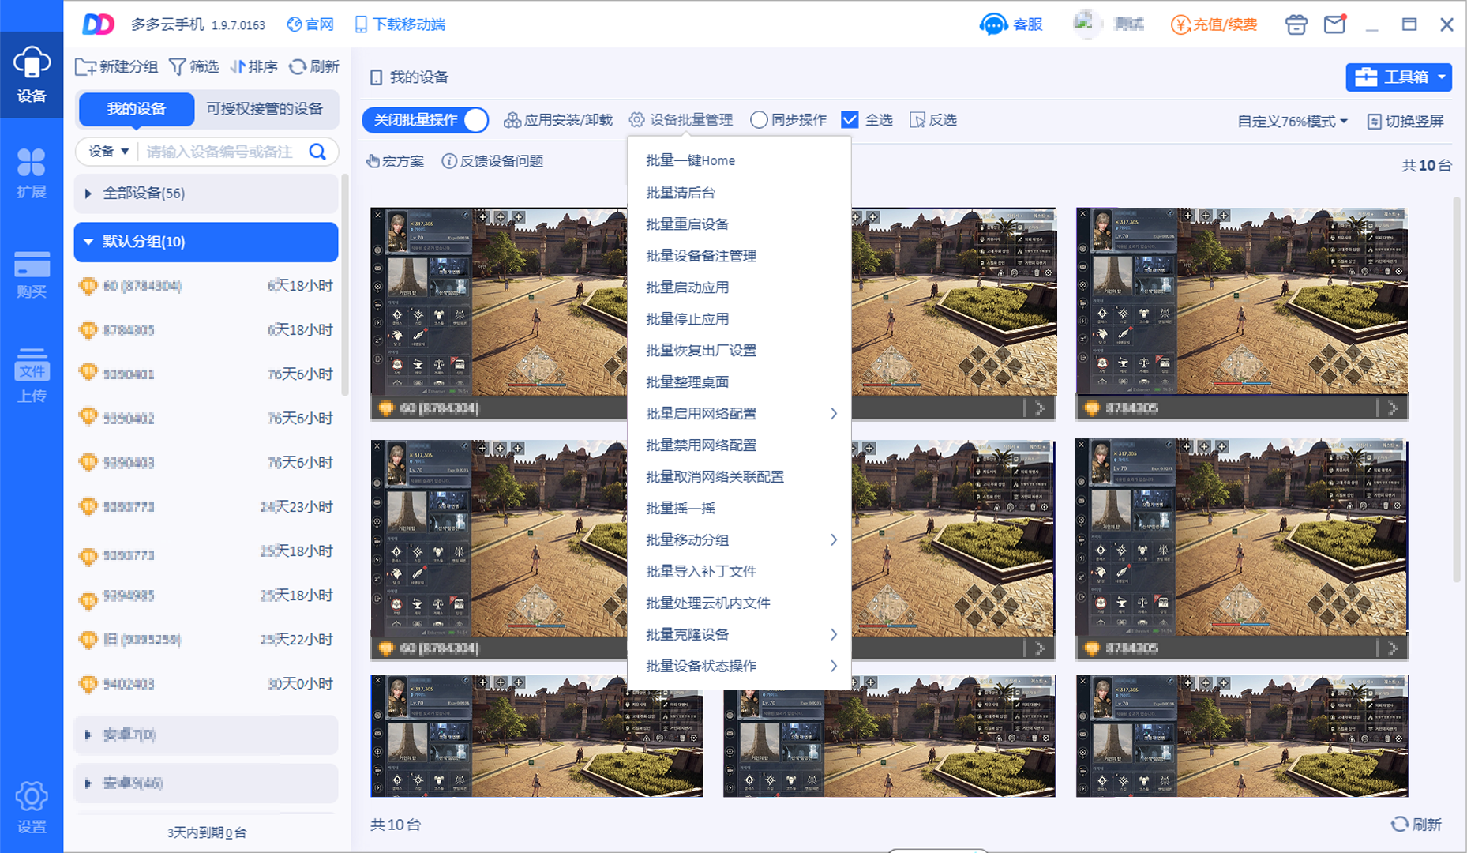This screenshot has width=1467, height=853.
Task: Expand the 批量启用网络配置 submenu
Action: pos(739,414)
